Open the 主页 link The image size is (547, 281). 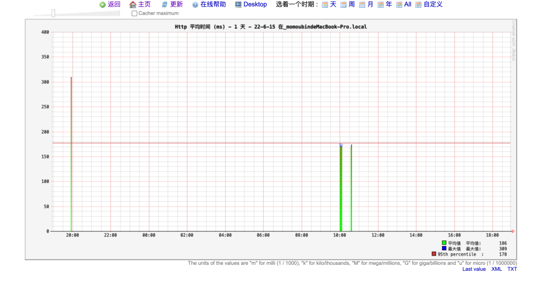coord(144,4)
